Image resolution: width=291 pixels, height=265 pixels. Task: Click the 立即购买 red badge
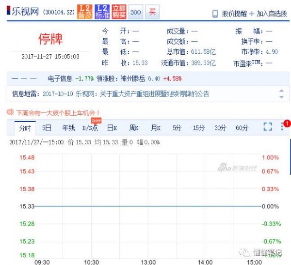119,12
